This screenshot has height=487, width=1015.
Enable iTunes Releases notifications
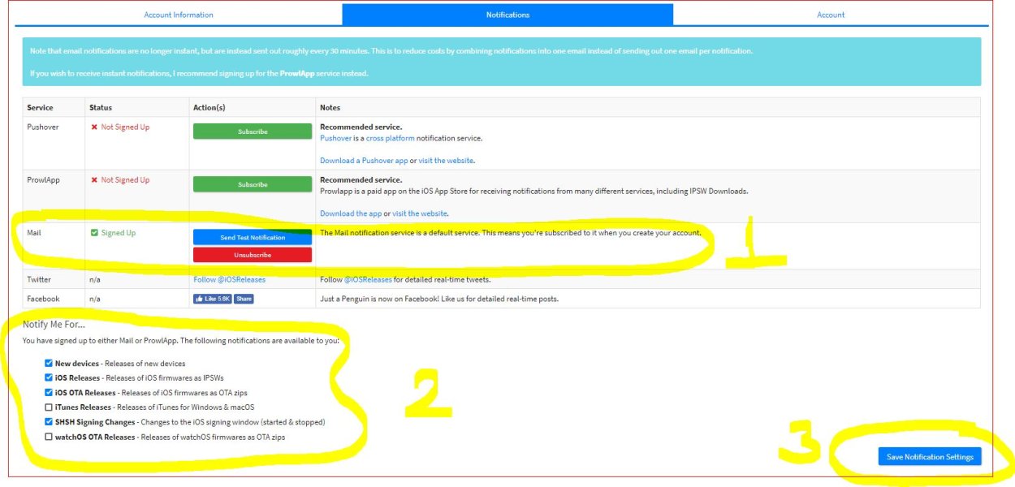(x=49, y=407)
